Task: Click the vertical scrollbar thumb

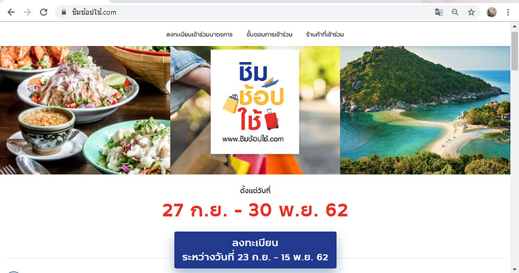Action: (515, 51)
